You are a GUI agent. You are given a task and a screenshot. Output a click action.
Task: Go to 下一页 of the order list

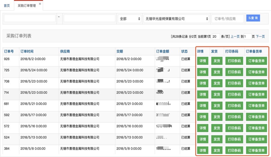pos(260,37)
